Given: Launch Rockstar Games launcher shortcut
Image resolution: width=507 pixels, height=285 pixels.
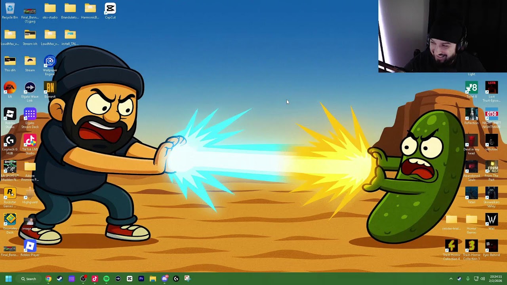Looking at the screenshot, I should [10, 198].
